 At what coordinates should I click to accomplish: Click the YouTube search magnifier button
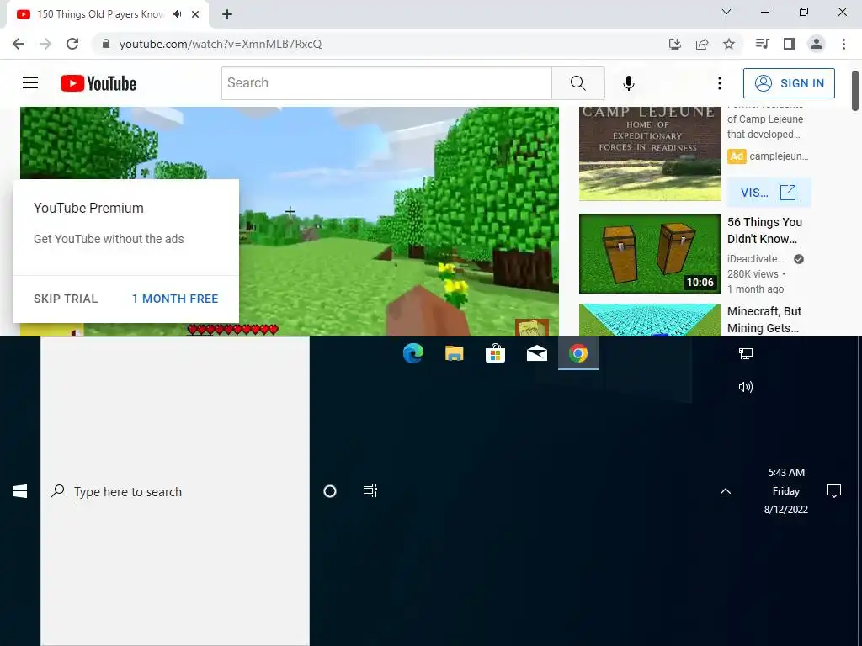pyautogui.click(x=577, y=83)
